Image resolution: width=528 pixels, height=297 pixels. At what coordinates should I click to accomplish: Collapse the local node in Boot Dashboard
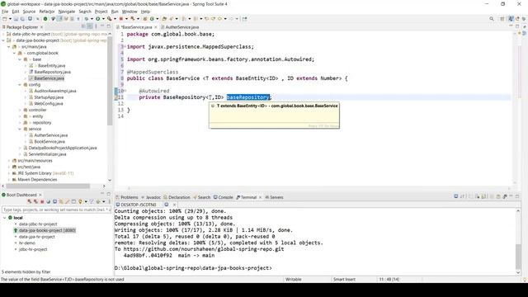(x=5, y=218)
